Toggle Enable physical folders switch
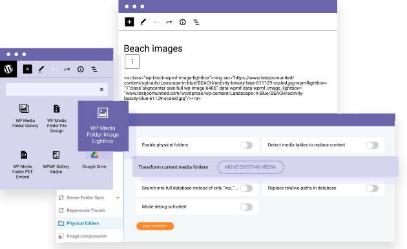The width and height of the screenshot is (407, 249). (x=246, y=145)
